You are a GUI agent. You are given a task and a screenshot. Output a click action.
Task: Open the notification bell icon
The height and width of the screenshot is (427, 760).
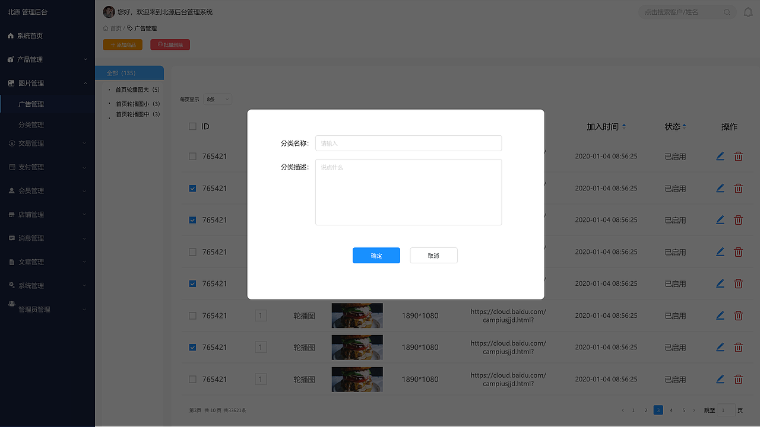(x=748, y=11)
